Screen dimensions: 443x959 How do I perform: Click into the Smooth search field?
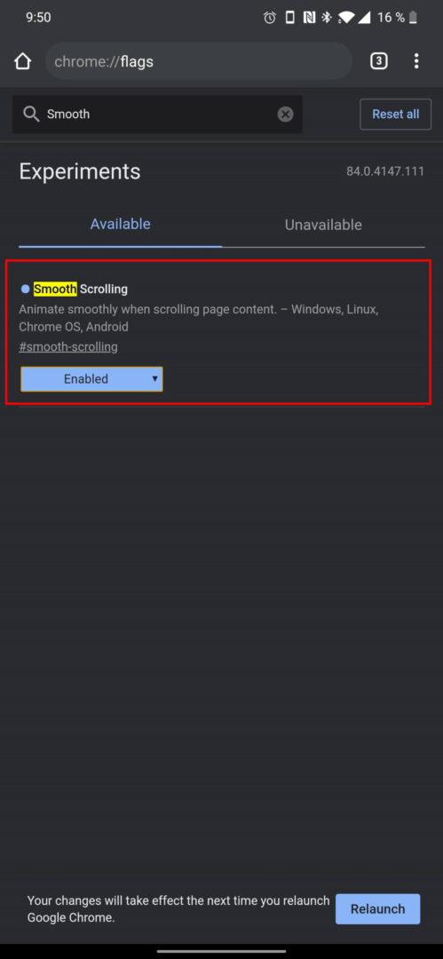tap(157, 115)
